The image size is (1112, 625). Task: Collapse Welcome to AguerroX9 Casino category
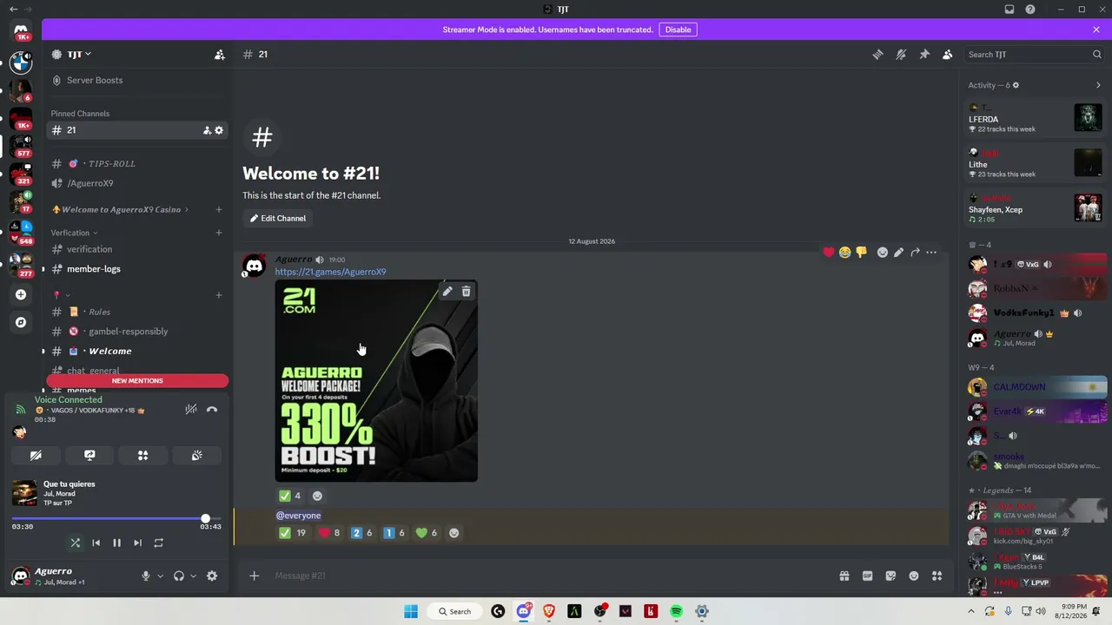coord(121,209)
